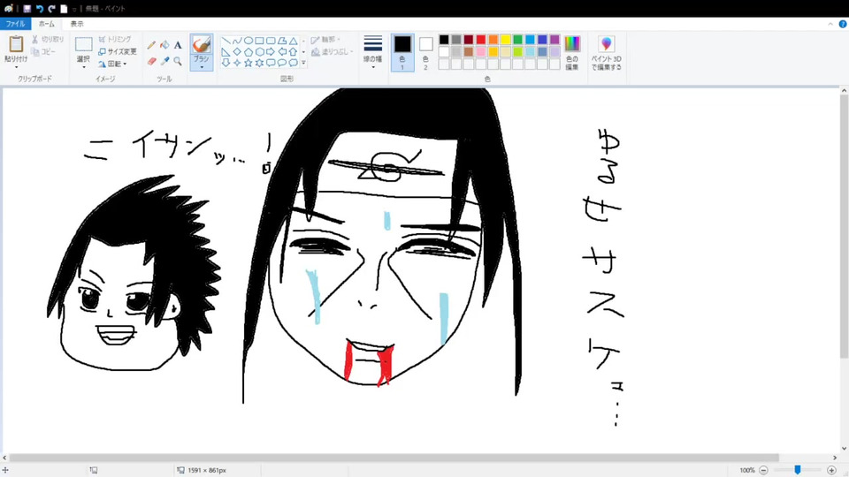Viewport: 849px width, 477px height.
Task: Select the Color picker eyedropper tool
Action: 164,61
